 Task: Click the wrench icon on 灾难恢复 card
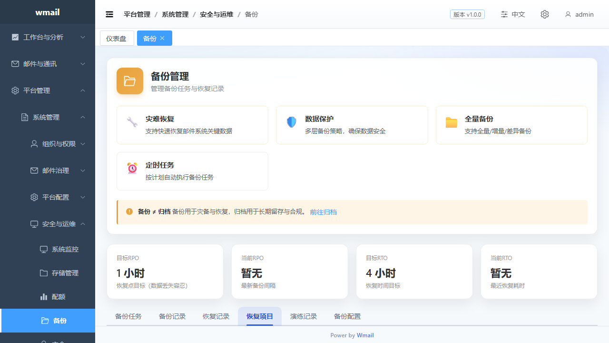pyautogui.click(x=132, y=122)
